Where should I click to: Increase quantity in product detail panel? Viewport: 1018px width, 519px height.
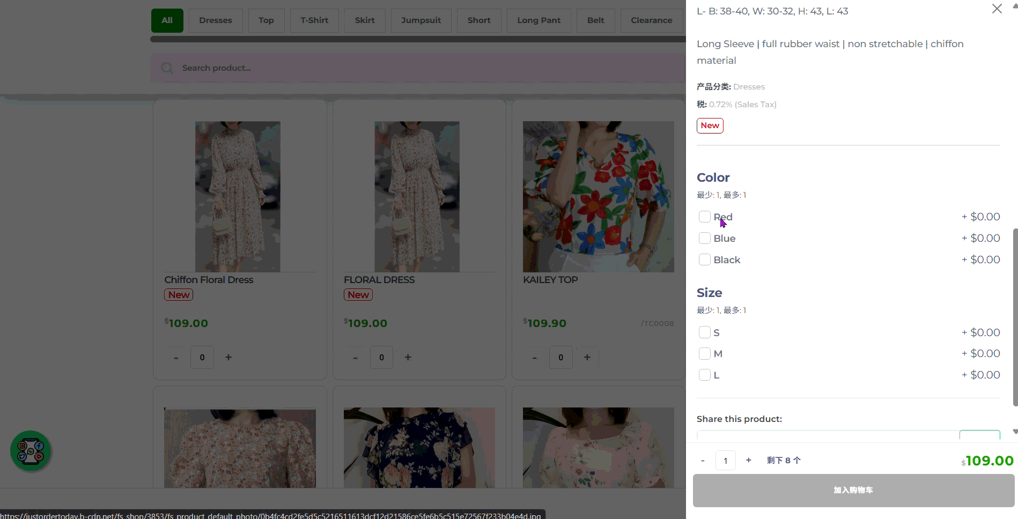click(748, 461)
